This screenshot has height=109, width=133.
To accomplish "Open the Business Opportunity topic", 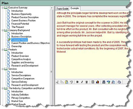I will point(21,14).
